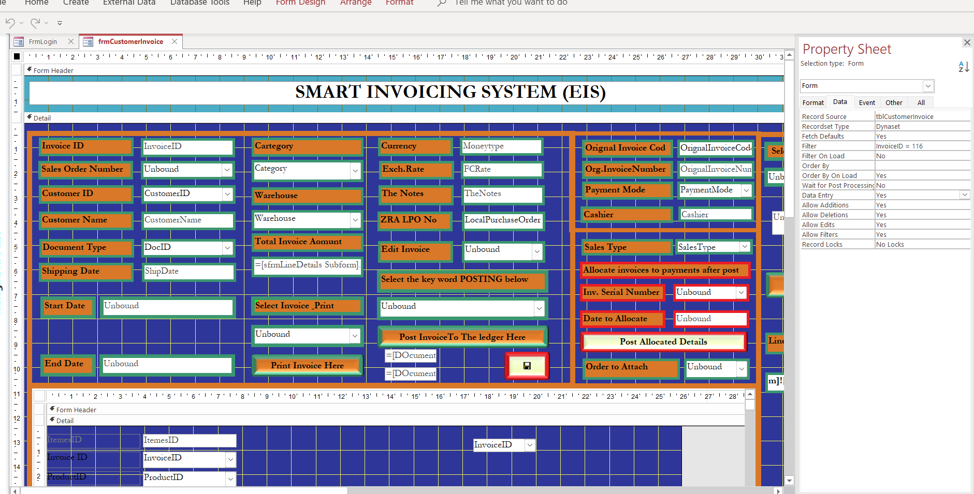Image resolution: width=974 pixels, height=494 pixels.
Task: Open the External Data ribbon tab
Action: point(129,3)
